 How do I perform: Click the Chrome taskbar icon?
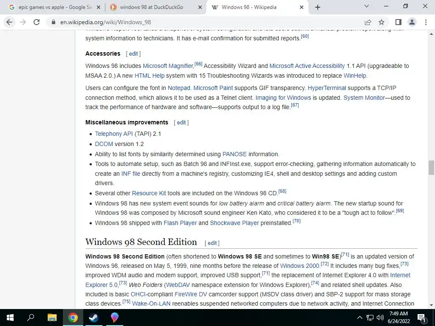point(73,318)
